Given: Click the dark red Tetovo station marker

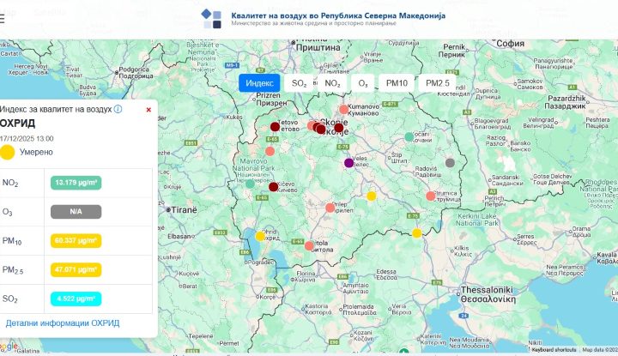Looking at the screenshot, I should tap(275, 127).
